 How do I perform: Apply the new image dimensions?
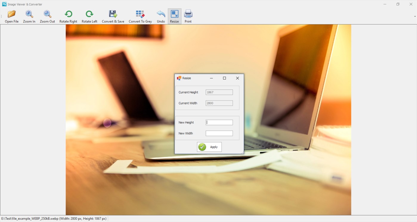(209, 147)
